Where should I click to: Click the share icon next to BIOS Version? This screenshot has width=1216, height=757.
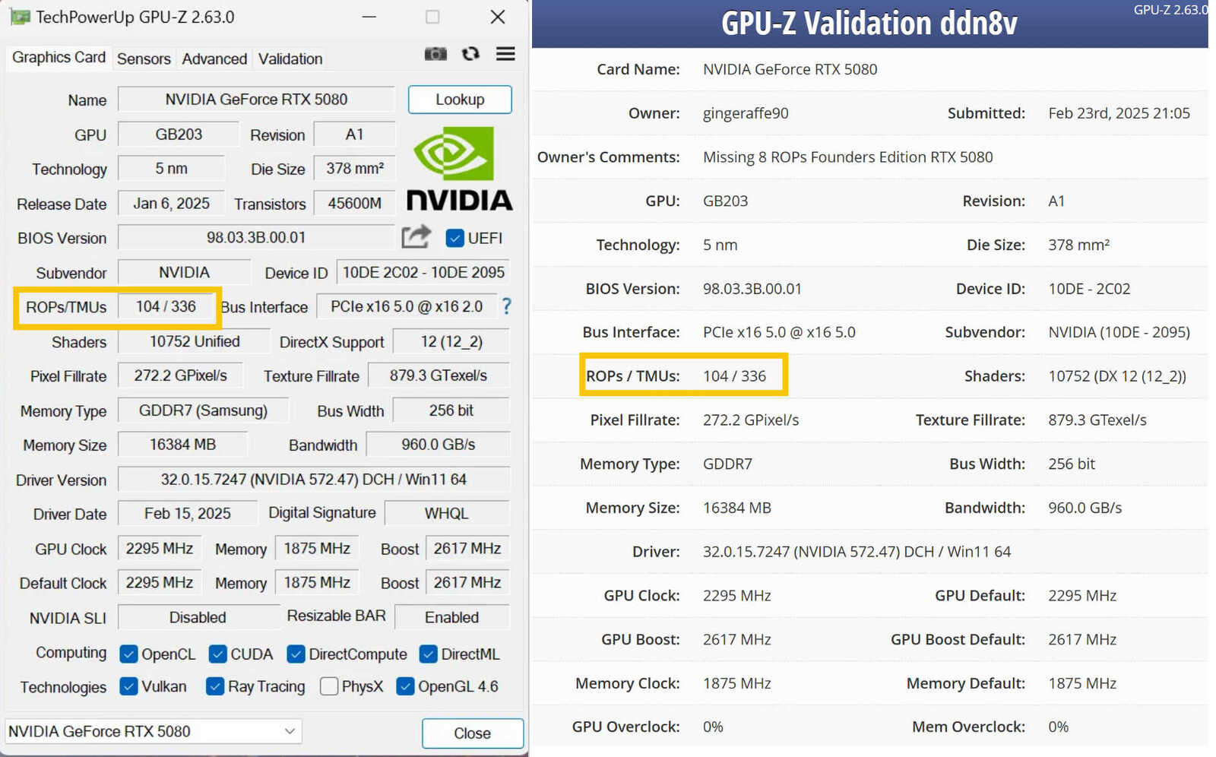pos(416,237)
